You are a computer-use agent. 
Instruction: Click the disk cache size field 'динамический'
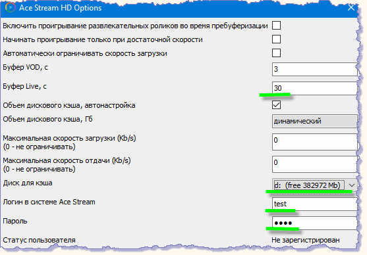tap(314, 121)
